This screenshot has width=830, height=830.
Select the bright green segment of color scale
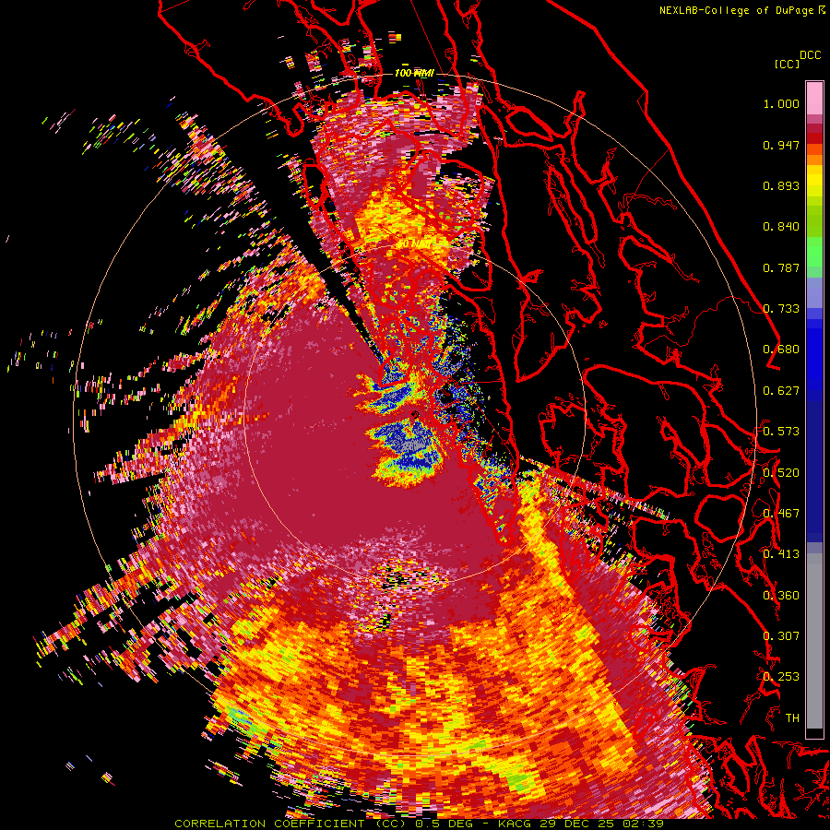coord(814,252)
